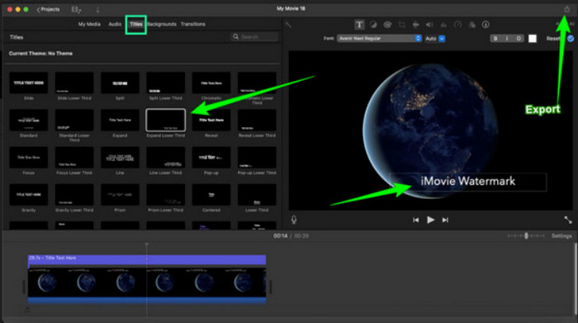Open Noise Reduction and Equalizer tool
This screenshot has height=323, width=578.
[x=443, y=25]
